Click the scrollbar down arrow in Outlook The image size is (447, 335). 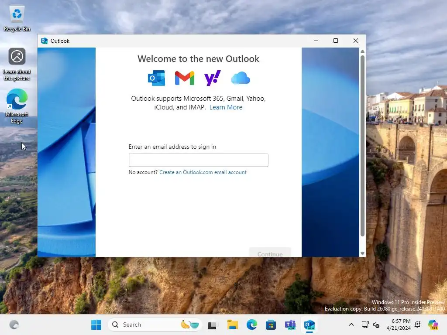click(362, 253)
